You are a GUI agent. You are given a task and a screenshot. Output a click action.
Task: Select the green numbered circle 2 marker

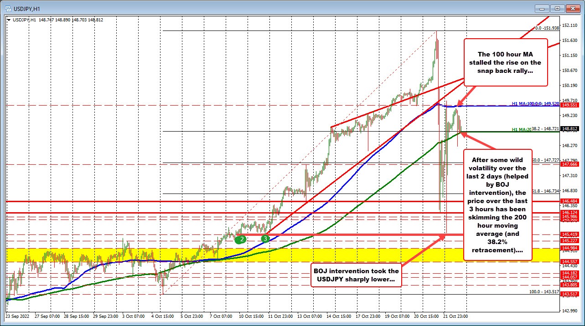(x=241, y=238)
